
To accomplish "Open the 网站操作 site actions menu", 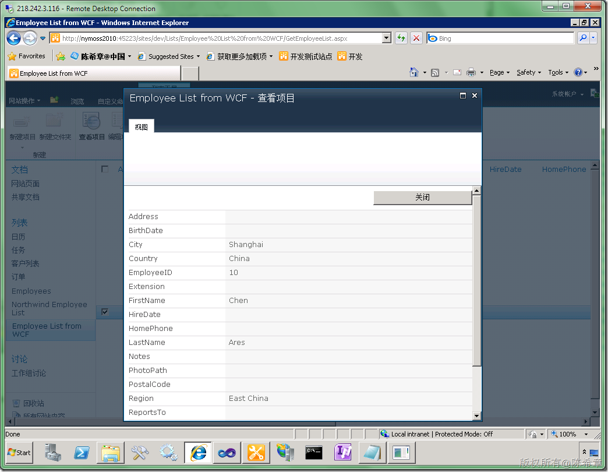I will click(x=24, y=101).
